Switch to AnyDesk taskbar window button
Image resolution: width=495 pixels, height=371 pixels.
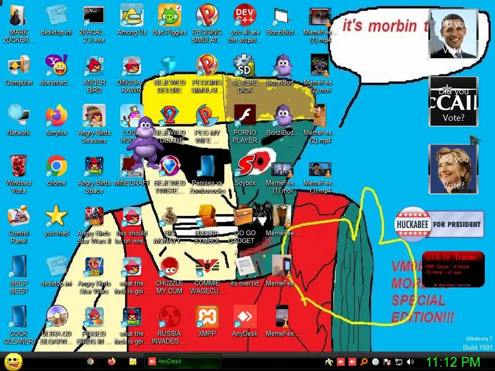[182, 361]
